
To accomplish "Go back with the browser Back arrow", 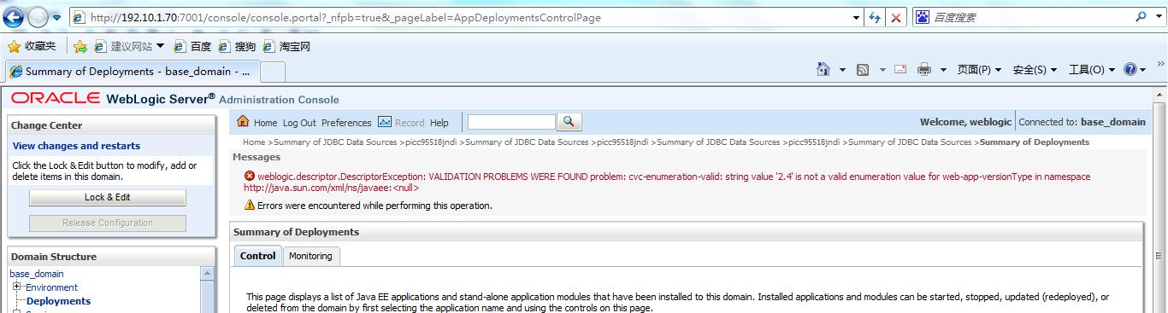I will click(14, 17).
